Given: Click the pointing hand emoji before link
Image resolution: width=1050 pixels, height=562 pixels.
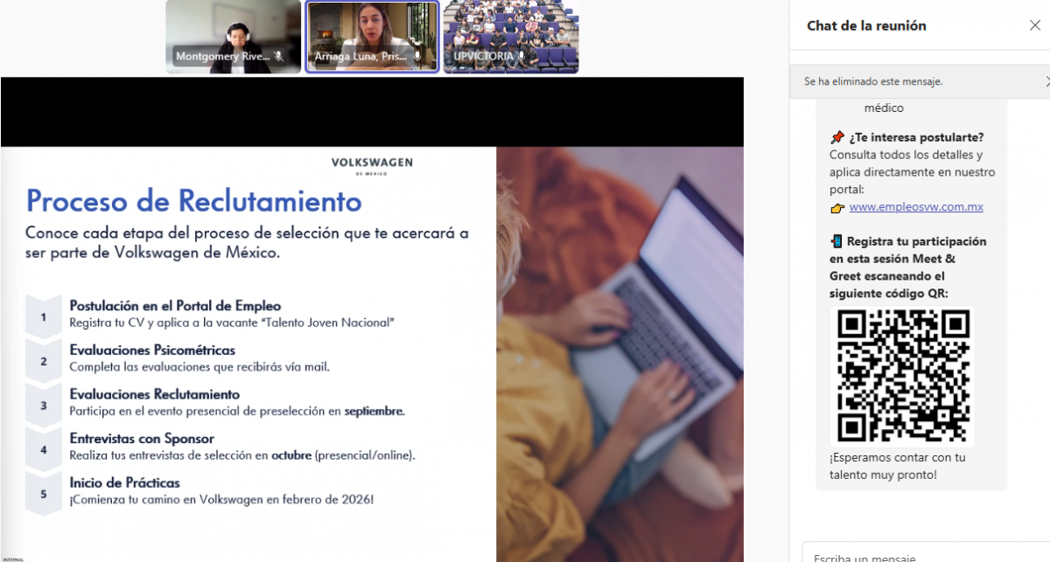Looking at the screenshot, I should 837,208.
